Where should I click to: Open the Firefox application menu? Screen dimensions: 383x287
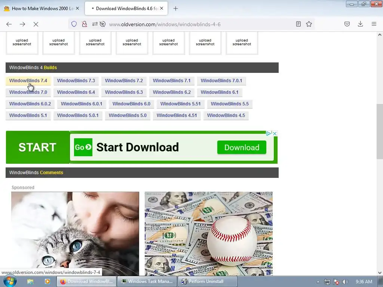(x=374, y=24)
